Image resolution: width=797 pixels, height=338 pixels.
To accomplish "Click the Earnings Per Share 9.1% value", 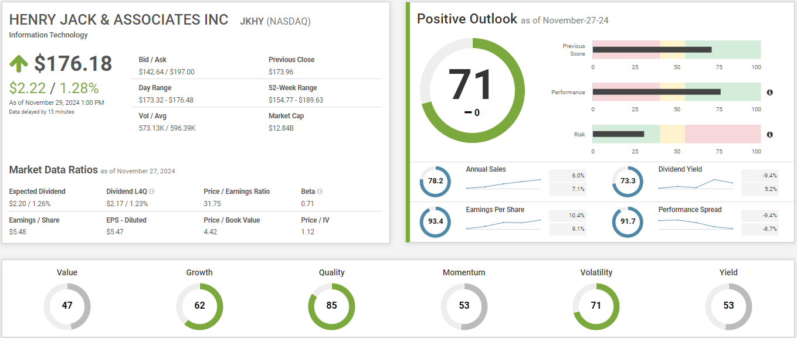I will point(578,229).
